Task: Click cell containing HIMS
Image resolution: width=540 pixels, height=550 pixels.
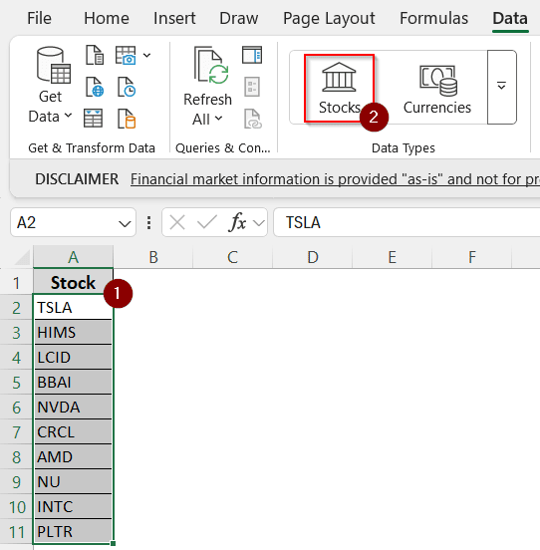Action: (73, 333)
